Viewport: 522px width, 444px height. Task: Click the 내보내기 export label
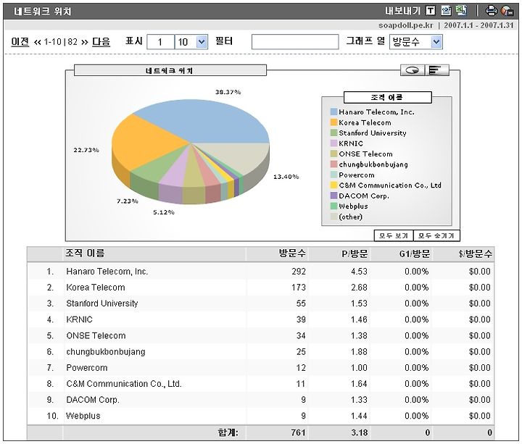pyautogui.click(x=402, y=11)
